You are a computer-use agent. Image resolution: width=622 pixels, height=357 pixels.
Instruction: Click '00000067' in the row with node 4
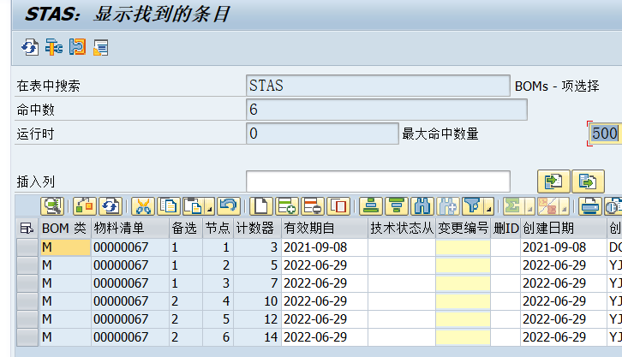(130, 301)
